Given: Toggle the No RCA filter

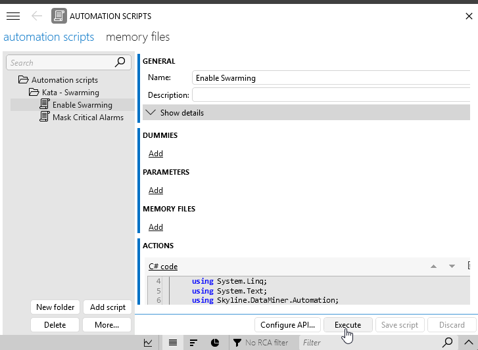Looking at the screenshot, I should [x=260, y=343].
